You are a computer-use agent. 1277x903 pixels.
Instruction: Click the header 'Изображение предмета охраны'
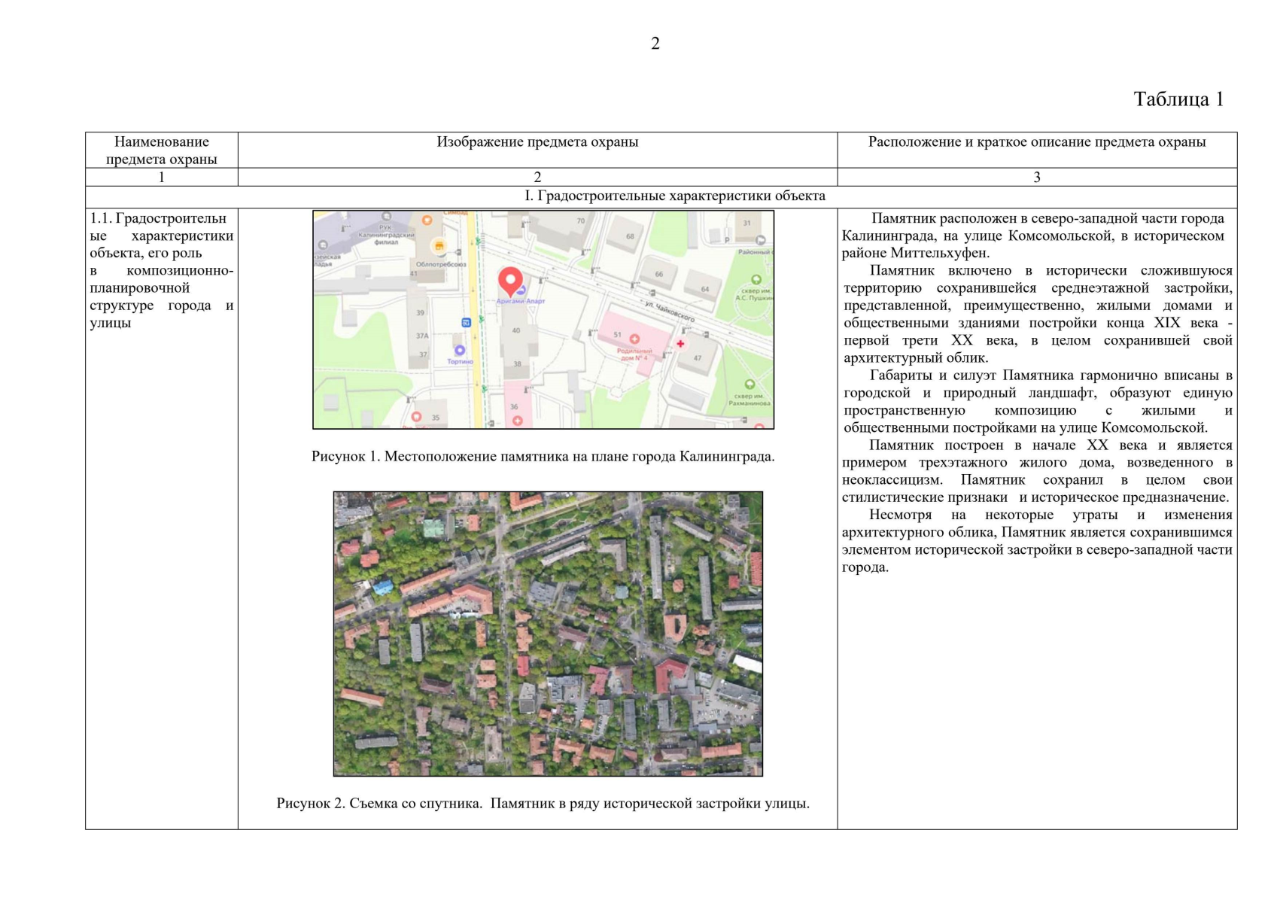[x=537, y=142]
